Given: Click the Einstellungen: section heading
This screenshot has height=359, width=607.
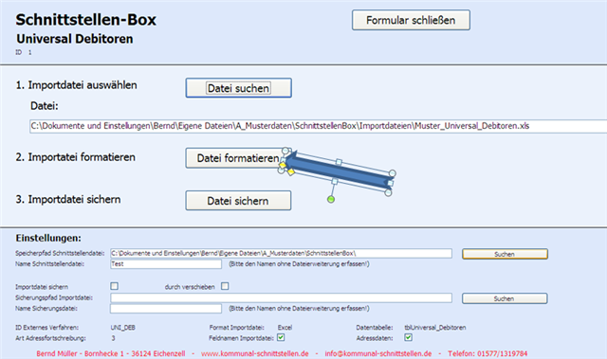Looking at the screenshot, I should [48, 238].
